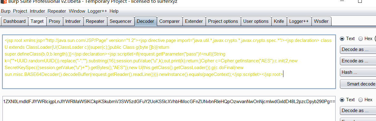Switch to the Wsdler tab

point(321,21)
